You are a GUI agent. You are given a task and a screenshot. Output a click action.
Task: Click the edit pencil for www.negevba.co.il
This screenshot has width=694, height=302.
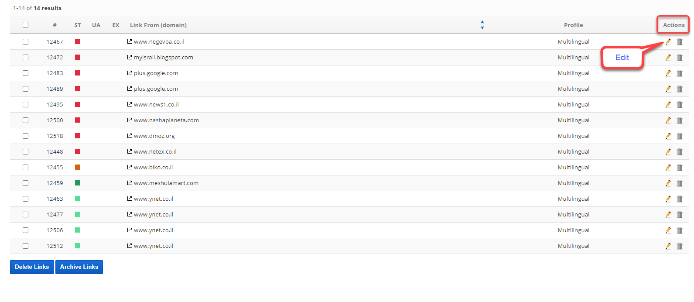(x=668, y=42)
